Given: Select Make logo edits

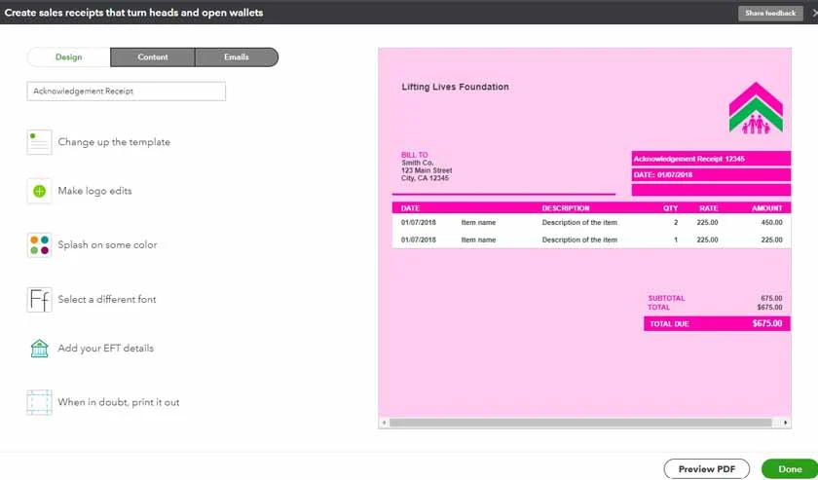Looking at the screenshot, I should (x=95, y=191).
